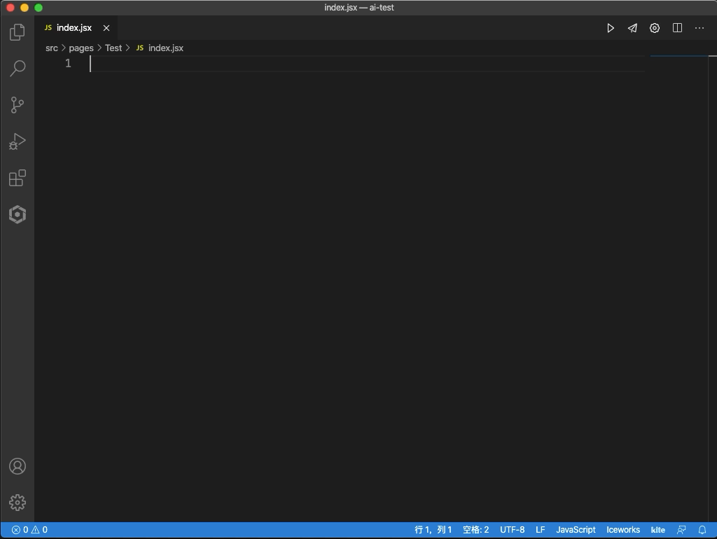Change indentation via 空格: 2
The image size is (717, 539).
(x=475, y=530)
